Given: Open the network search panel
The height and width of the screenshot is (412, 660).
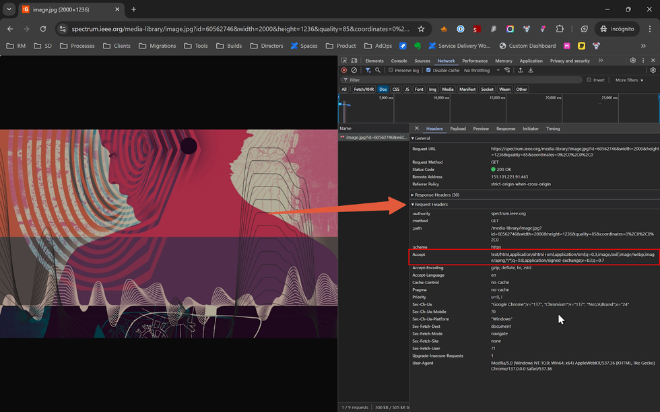Looking at the screenshot, I should (x=377, y=70).
